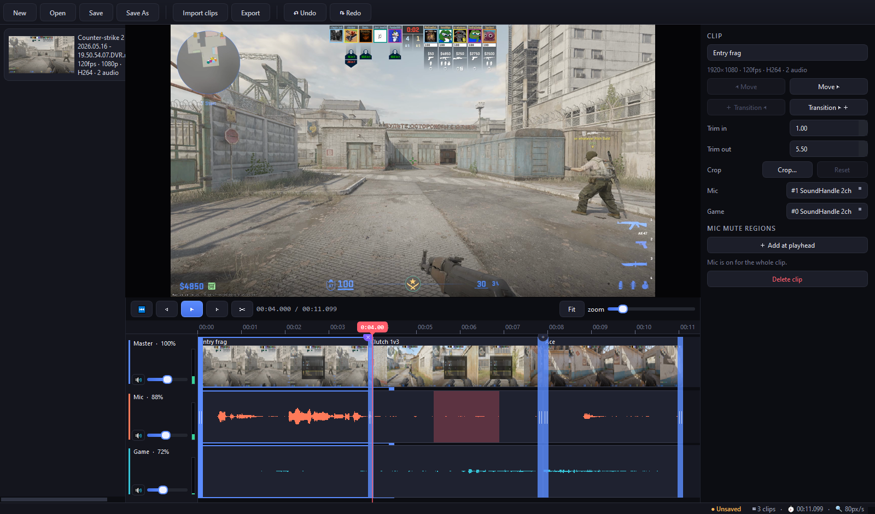Select the third clip on the timeline
Image resolution: width=875 pixels, height=514 pixels.
click(x=612, y=362)
